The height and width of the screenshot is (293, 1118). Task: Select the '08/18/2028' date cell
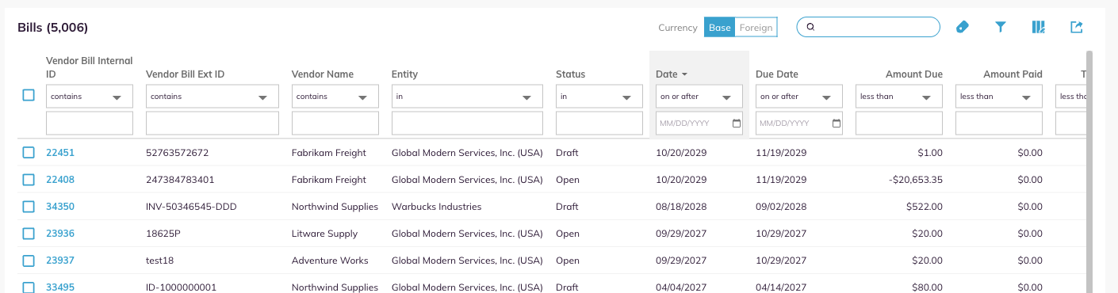point(681,207)
